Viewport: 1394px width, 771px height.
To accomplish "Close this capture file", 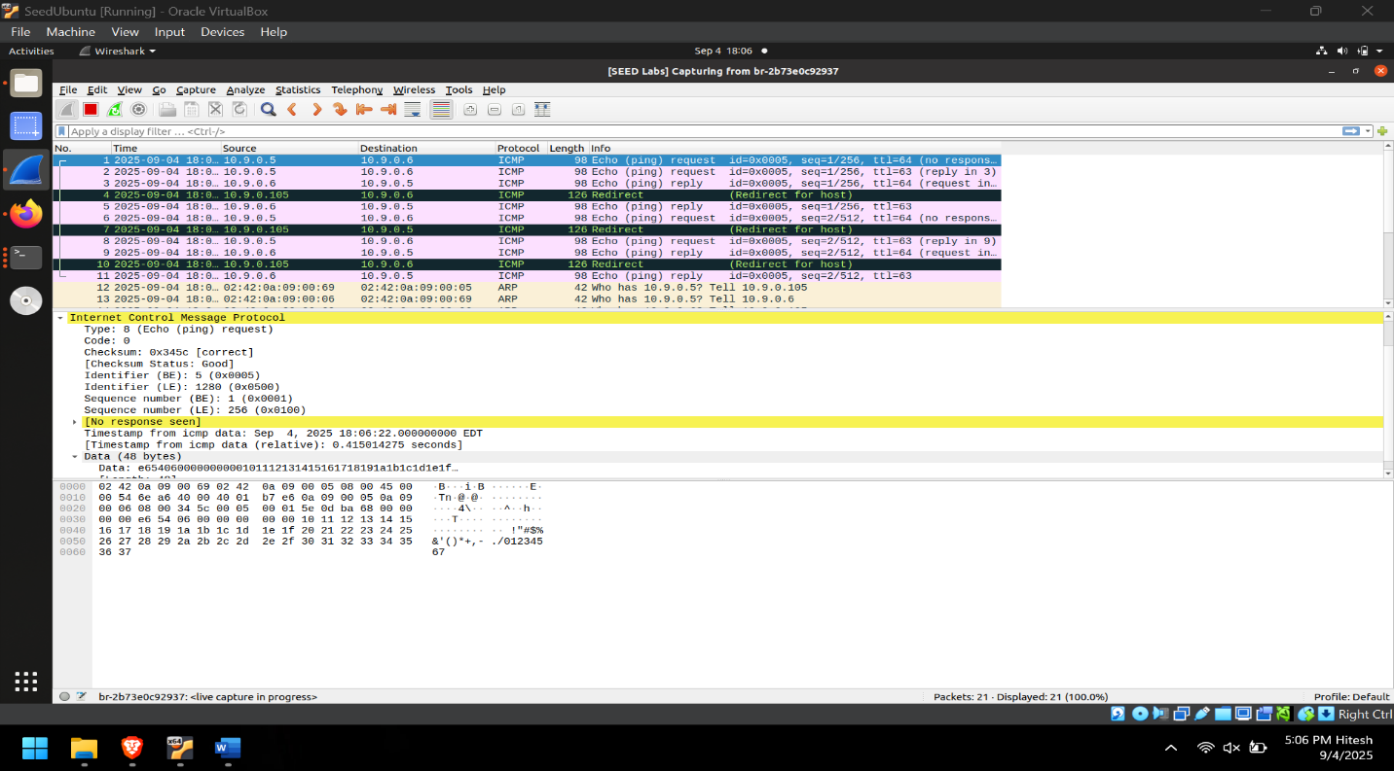I will tap(215, 110).
